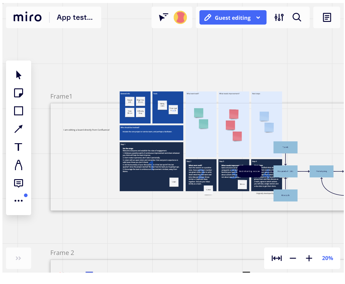Zoom in with the plus button
Viewport: 345px width, 284px height.
(309, 258)
